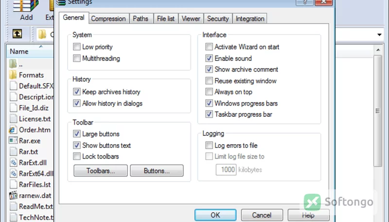
Task: Toggle Show buttons text checkbox
Action: (x=77, y=145)
